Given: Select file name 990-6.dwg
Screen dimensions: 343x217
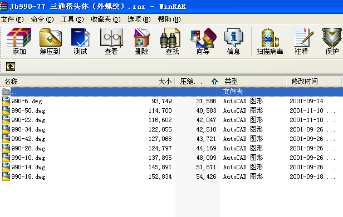Looking at the screenshot, I should (27, 101).
